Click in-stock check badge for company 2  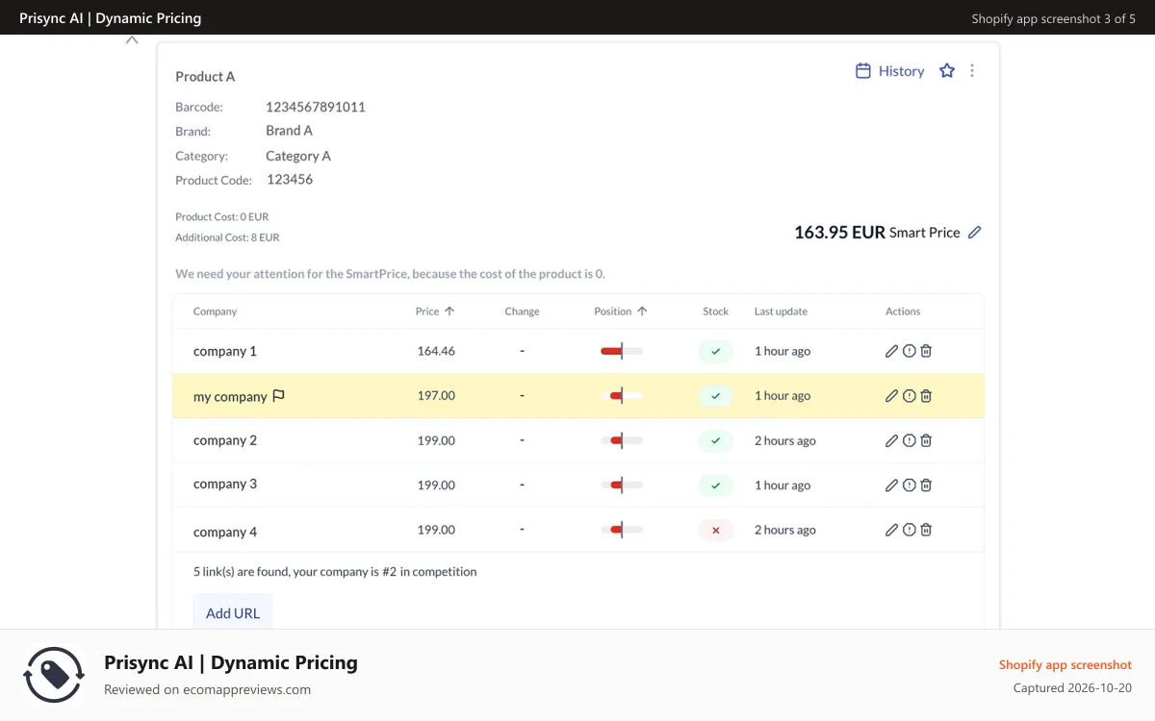[715, 440]
